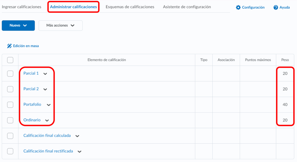297x162 pixels.
Task: Toggle the select-all checkbox in table header
Action: [10, 60]
